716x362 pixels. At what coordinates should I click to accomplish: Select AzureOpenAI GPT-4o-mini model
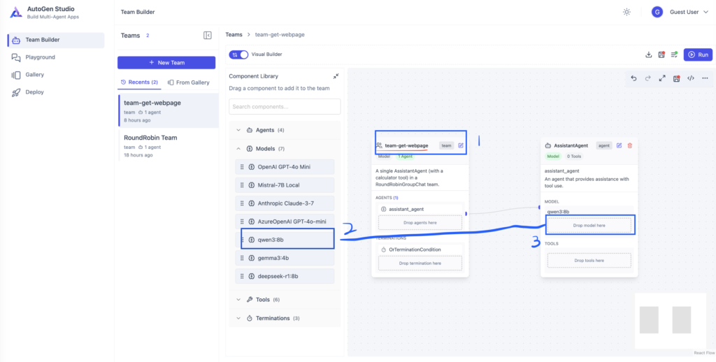[285, 222]
